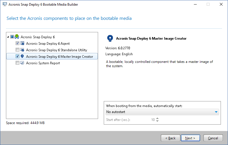The height and width of the screenshot is (145, 228).
Task: Click the Master Image Creator tree icon
Action: [22, 56]
